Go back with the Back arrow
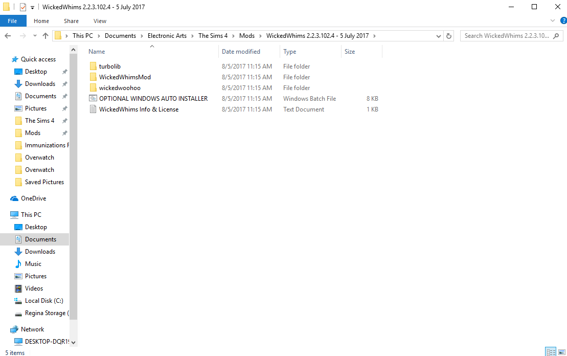567x356 pixels. 8,36
